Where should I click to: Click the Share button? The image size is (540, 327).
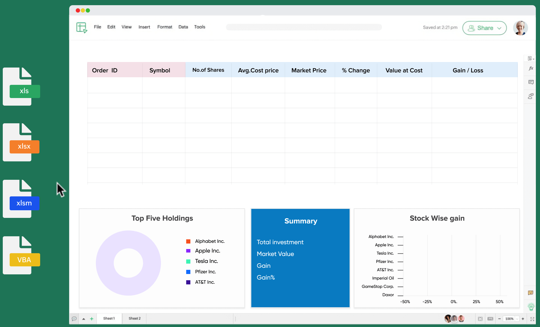click(x=481, y=28)
